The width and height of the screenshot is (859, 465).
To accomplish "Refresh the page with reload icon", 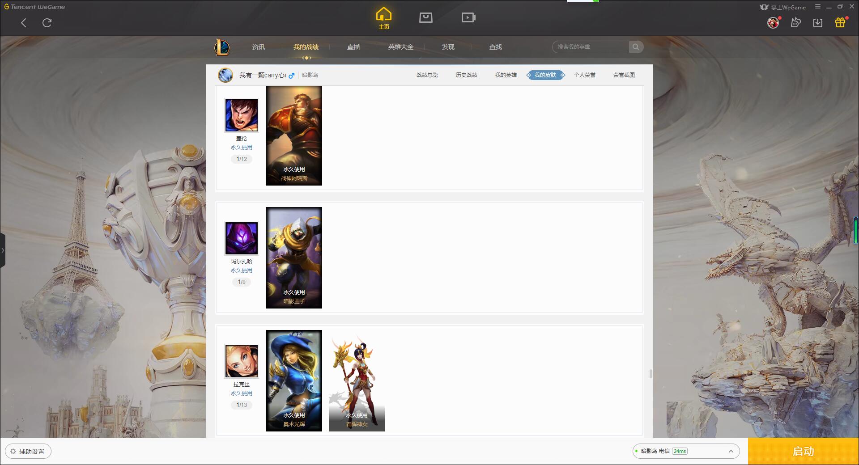I will pyautogui.click(x=47, y=23).
